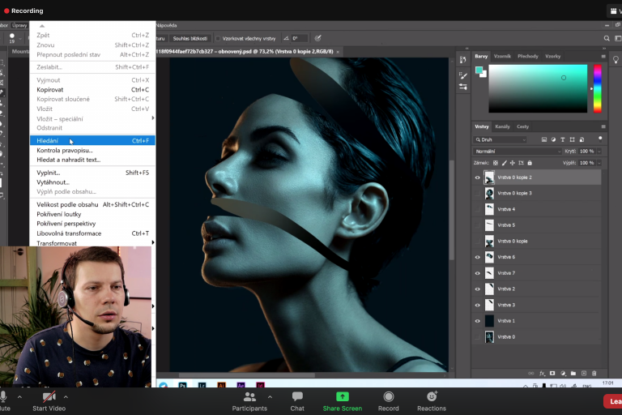This screenshot has width=622, height=415.
Task: Click the new adjustment layer icon
Action: [562, 373]
